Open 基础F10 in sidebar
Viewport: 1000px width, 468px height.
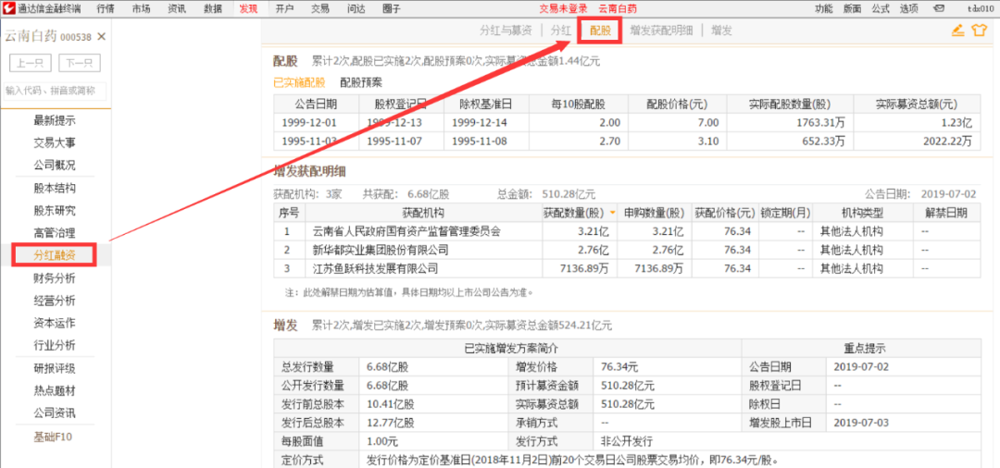coord(55,437)
